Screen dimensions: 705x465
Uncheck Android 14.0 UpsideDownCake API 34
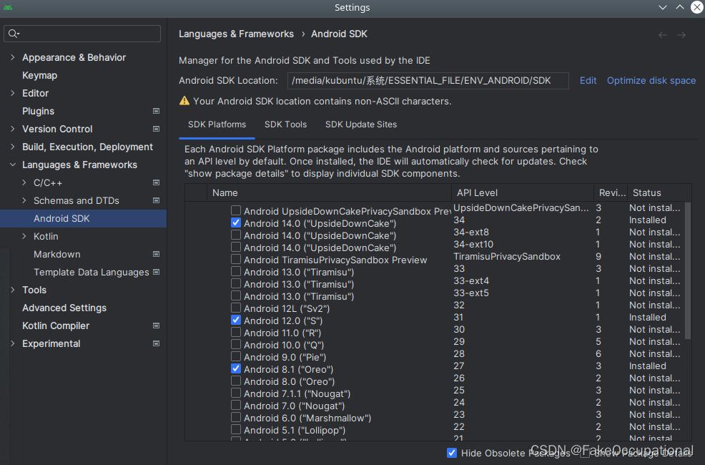coord(236,222)
